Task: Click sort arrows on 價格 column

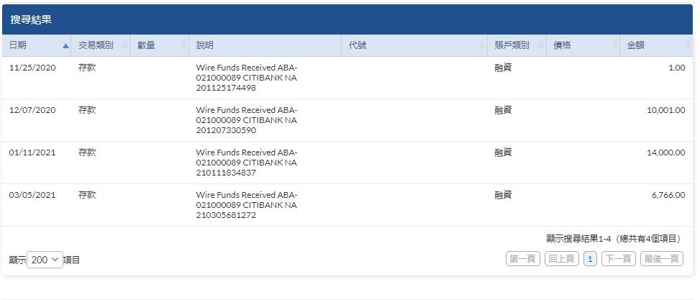Action: tap(614, 45)
